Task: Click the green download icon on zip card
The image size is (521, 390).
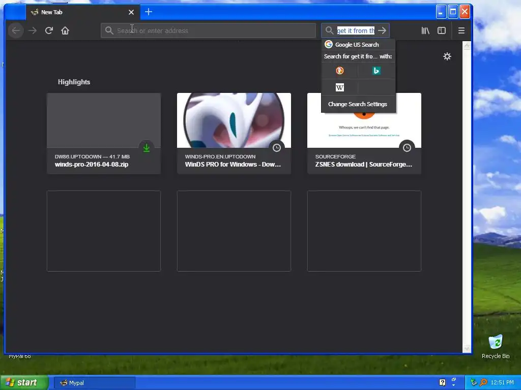Action: click(147, 148)
